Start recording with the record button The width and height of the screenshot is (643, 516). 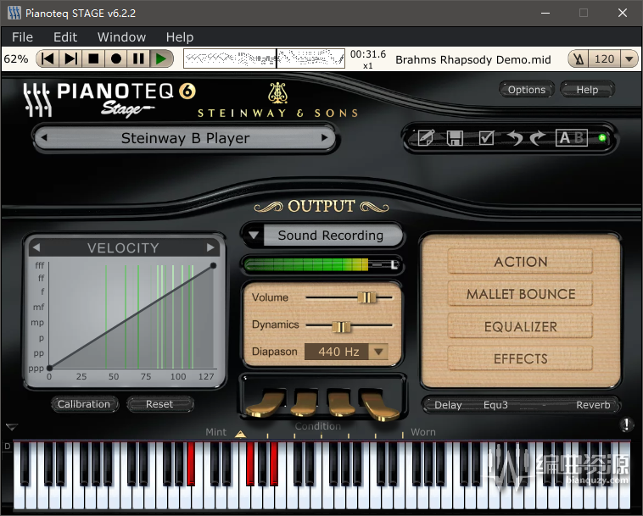pyautogui.click(x=116, y=59)
